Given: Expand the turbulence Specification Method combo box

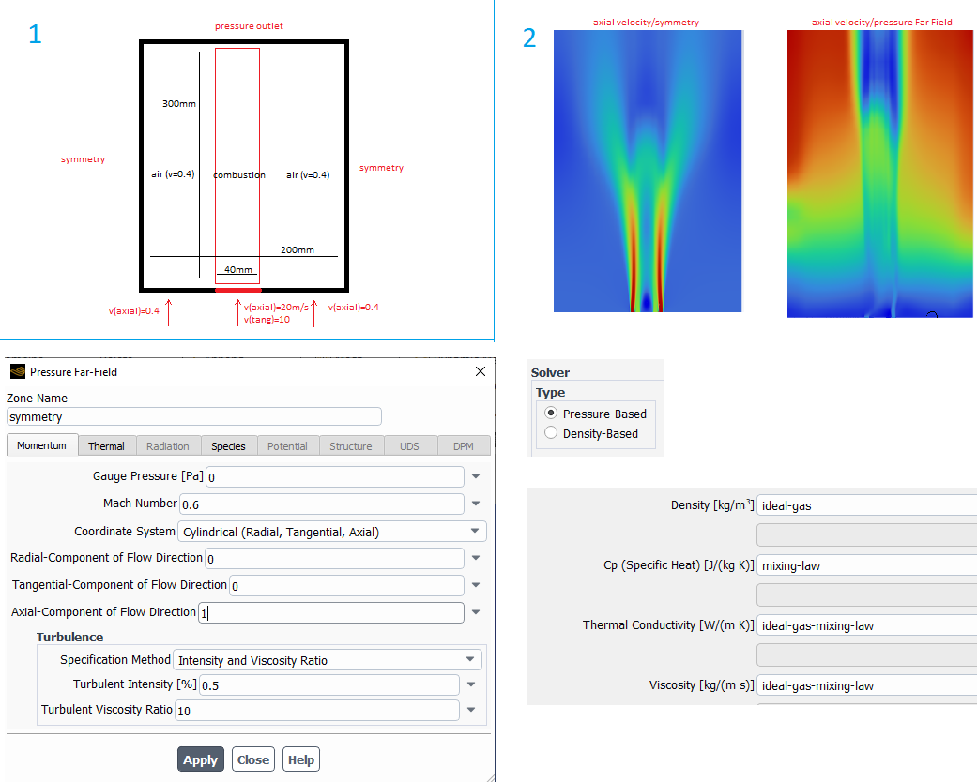Looking at the screenshot, I should (x=328, y=660).
